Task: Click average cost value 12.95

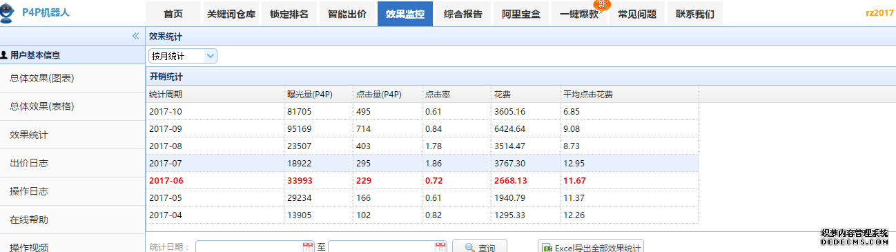Action: pos(574,164)
